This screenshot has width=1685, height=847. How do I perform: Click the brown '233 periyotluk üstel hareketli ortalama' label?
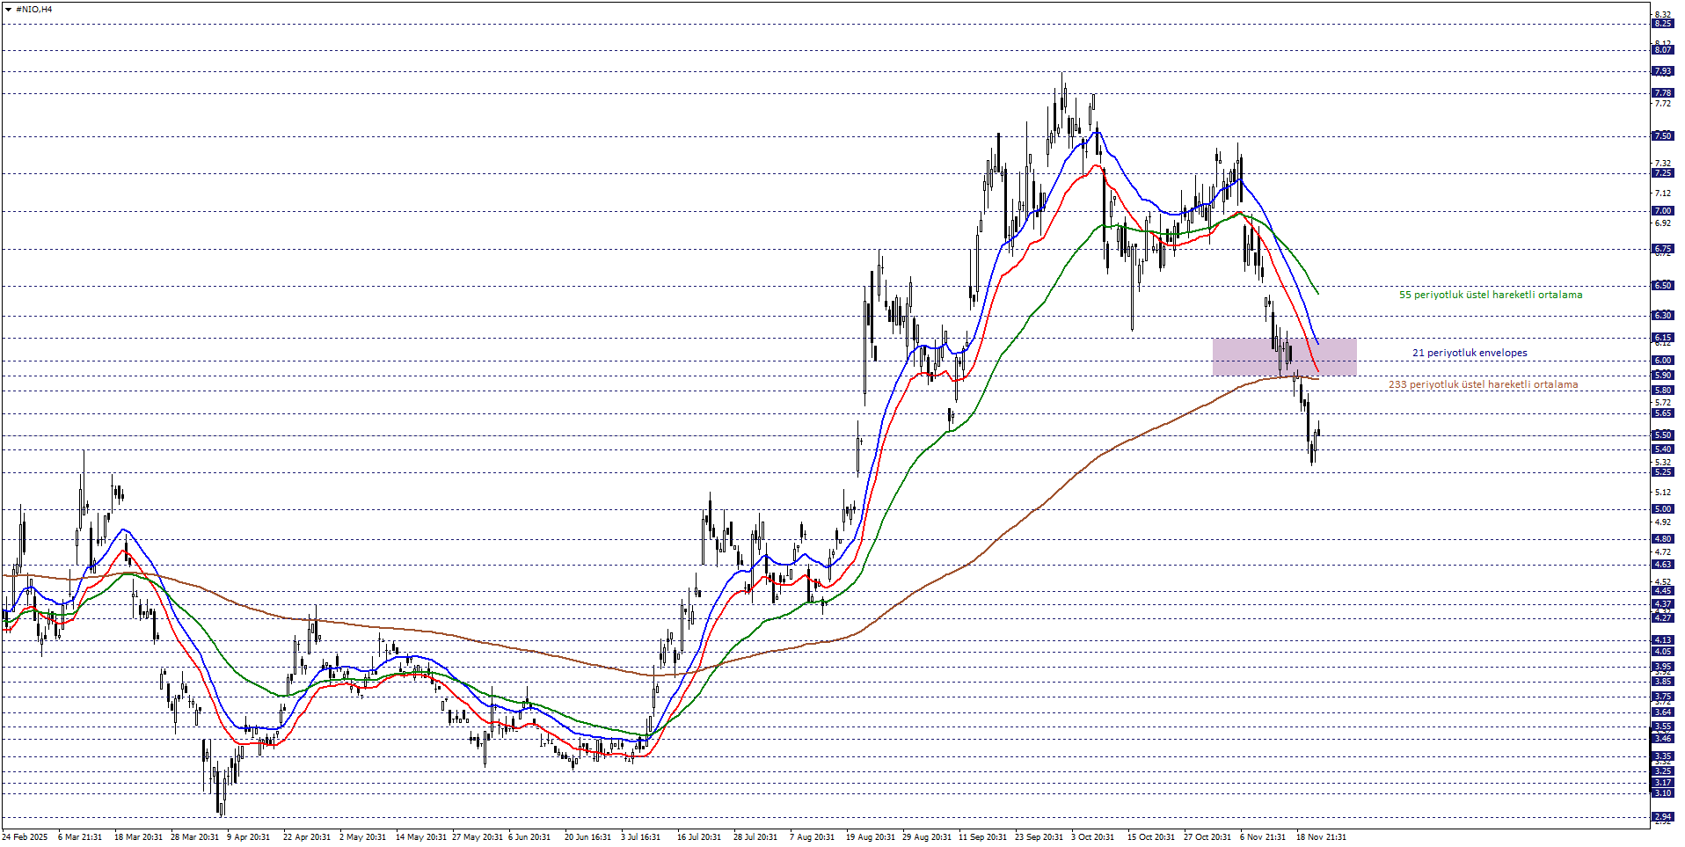[x=1483, y=385]
